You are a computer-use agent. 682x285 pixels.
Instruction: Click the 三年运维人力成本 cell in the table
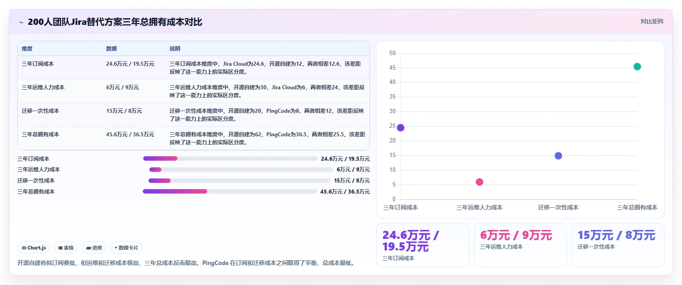43,87
